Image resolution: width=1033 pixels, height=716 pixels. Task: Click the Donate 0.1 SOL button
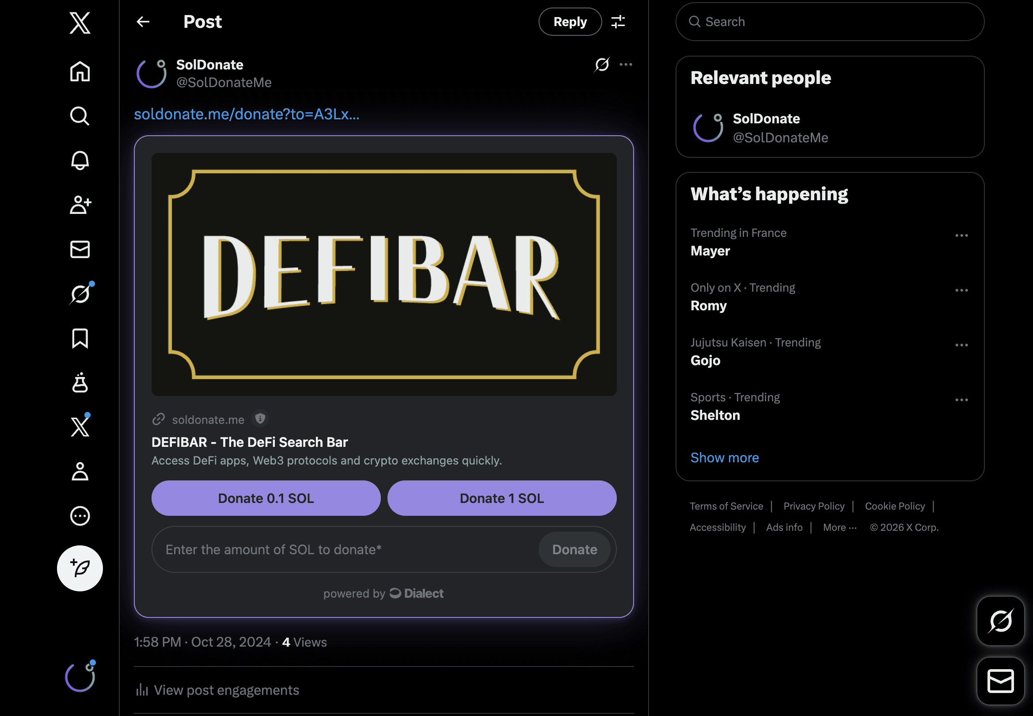pyautogui.click(x=266, y=498)
